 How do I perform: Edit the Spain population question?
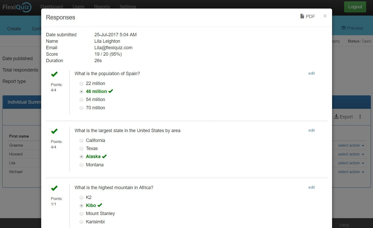311,73
